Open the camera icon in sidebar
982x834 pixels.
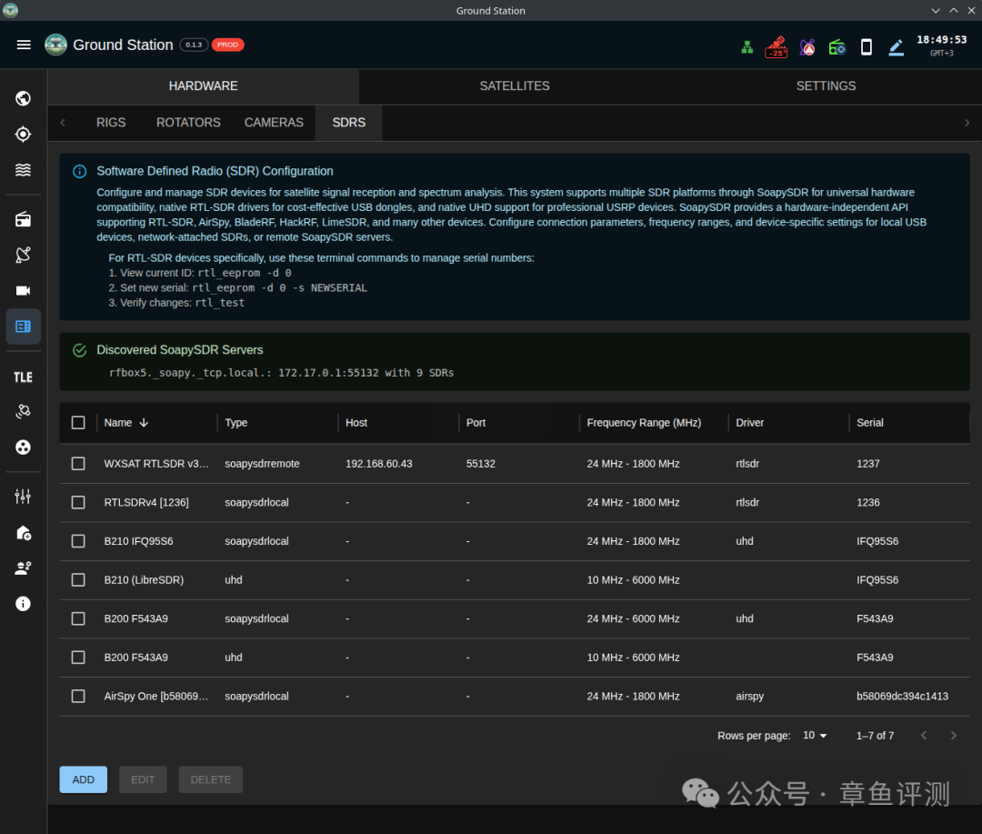click(23, 291)
